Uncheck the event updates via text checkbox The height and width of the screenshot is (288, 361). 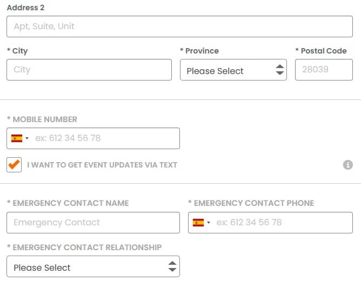pyautogui.click(x=14, y=165)
